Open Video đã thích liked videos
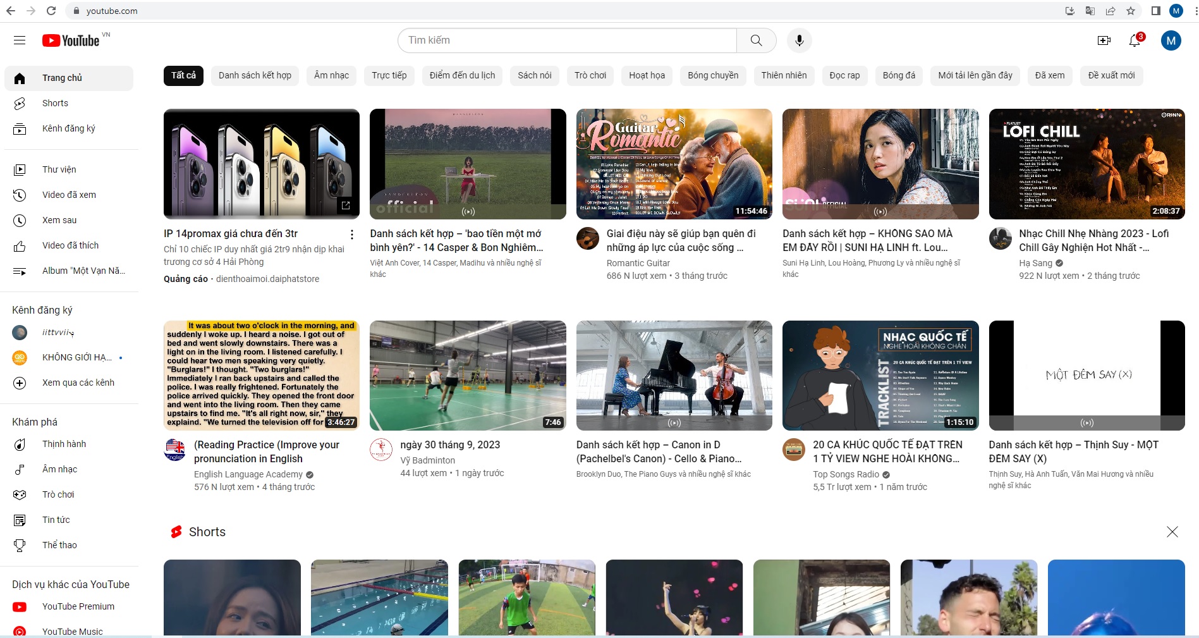 pyautogui.click(x=69, y=245)
